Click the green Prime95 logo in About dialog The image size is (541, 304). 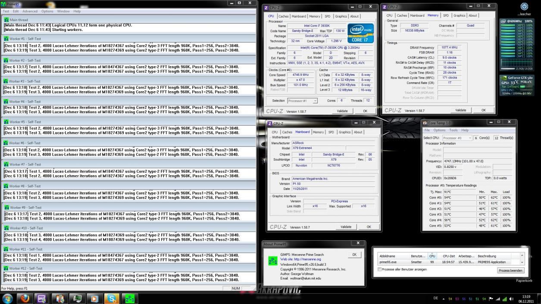pos(272,261)
